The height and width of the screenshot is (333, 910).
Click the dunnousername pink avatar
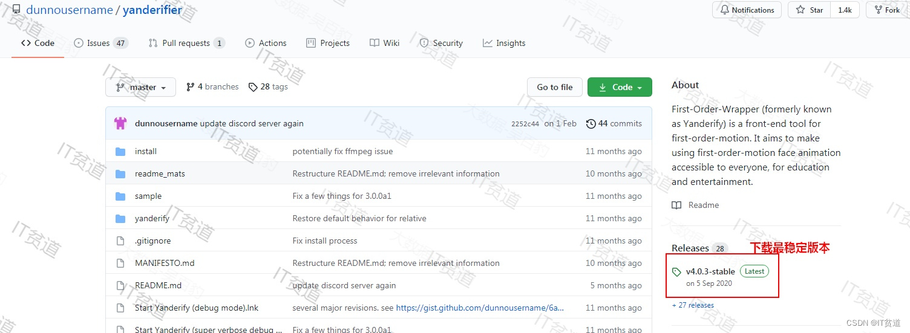pos(120,123)
